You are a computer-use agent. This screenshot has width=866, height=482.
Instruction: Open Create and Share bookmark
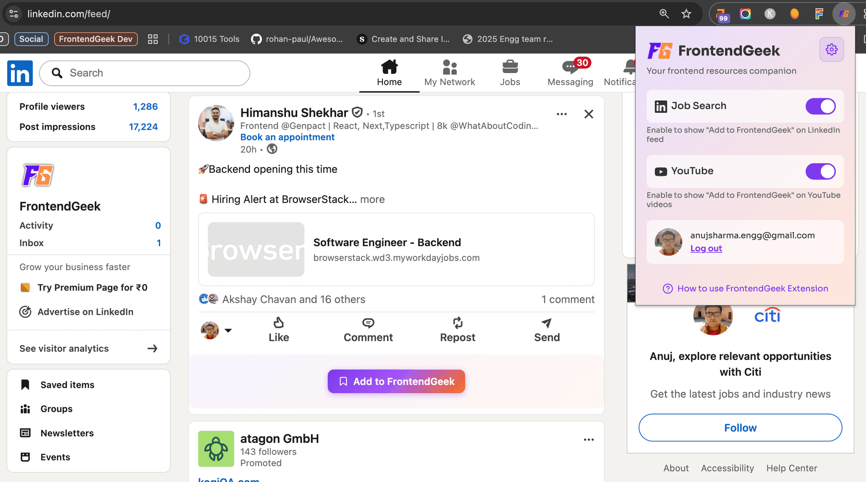pos(403,39)
